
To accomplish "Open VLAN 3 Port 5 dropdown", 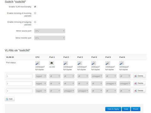I will point(111,91).
